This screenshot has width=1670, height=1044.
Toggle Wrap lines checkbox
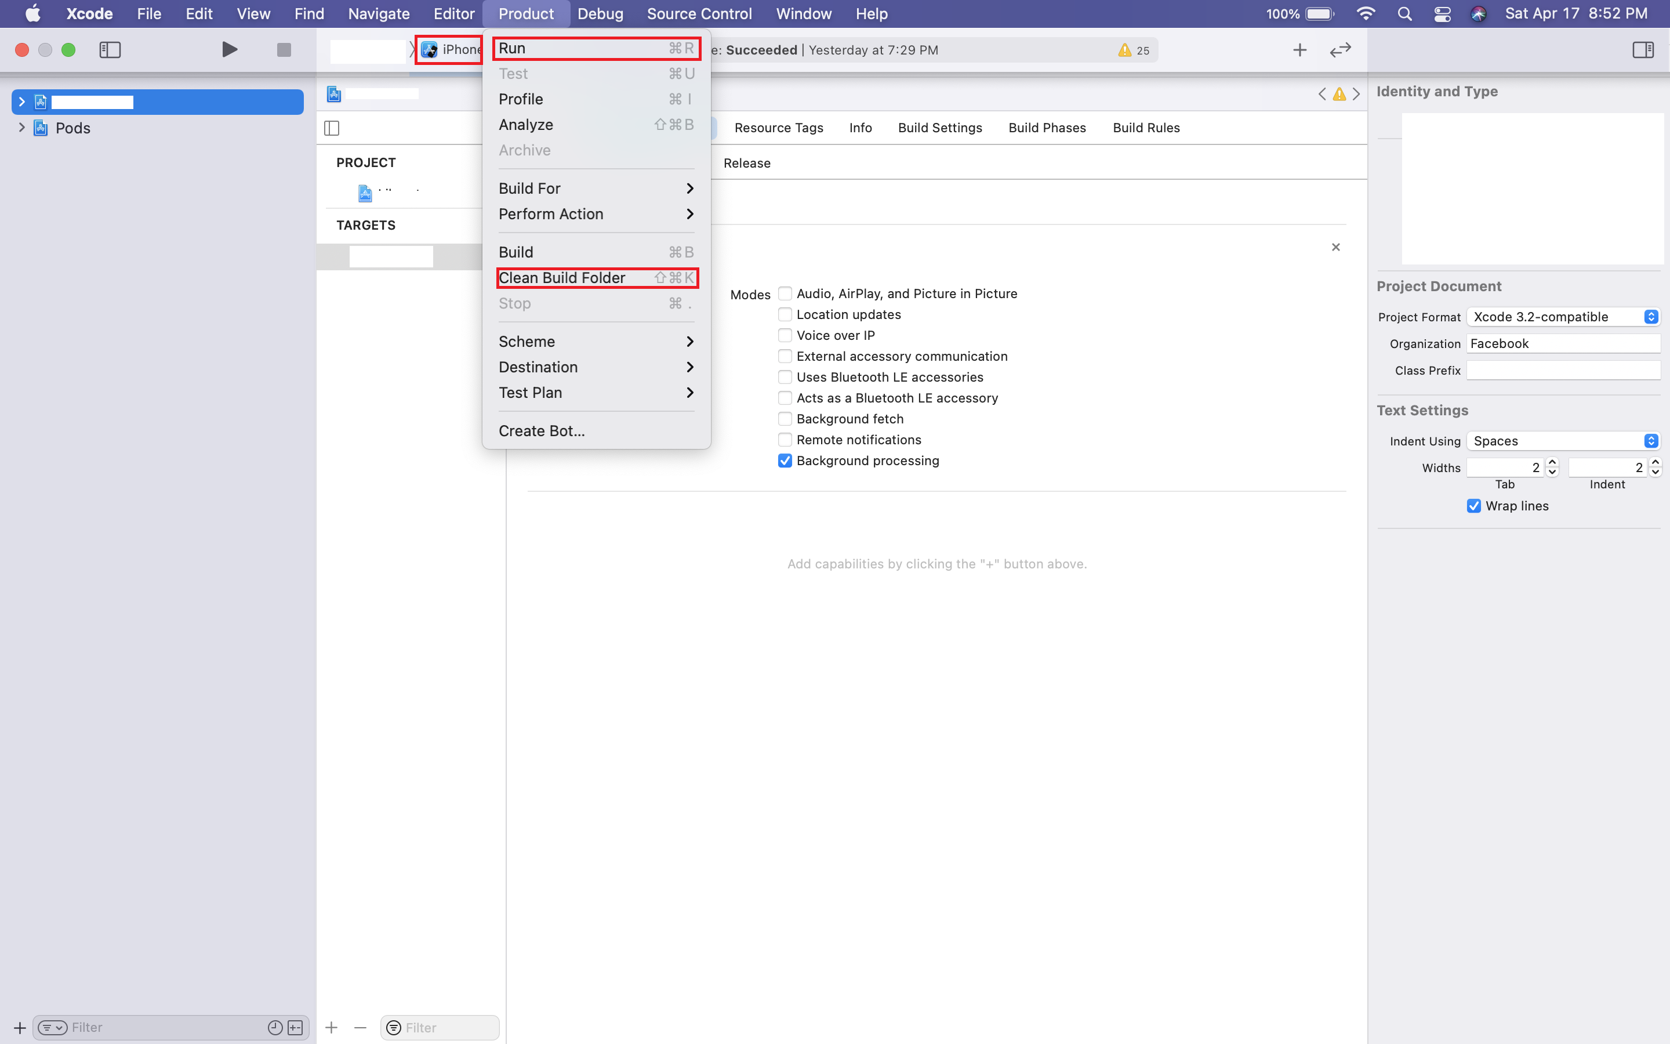1473,506
